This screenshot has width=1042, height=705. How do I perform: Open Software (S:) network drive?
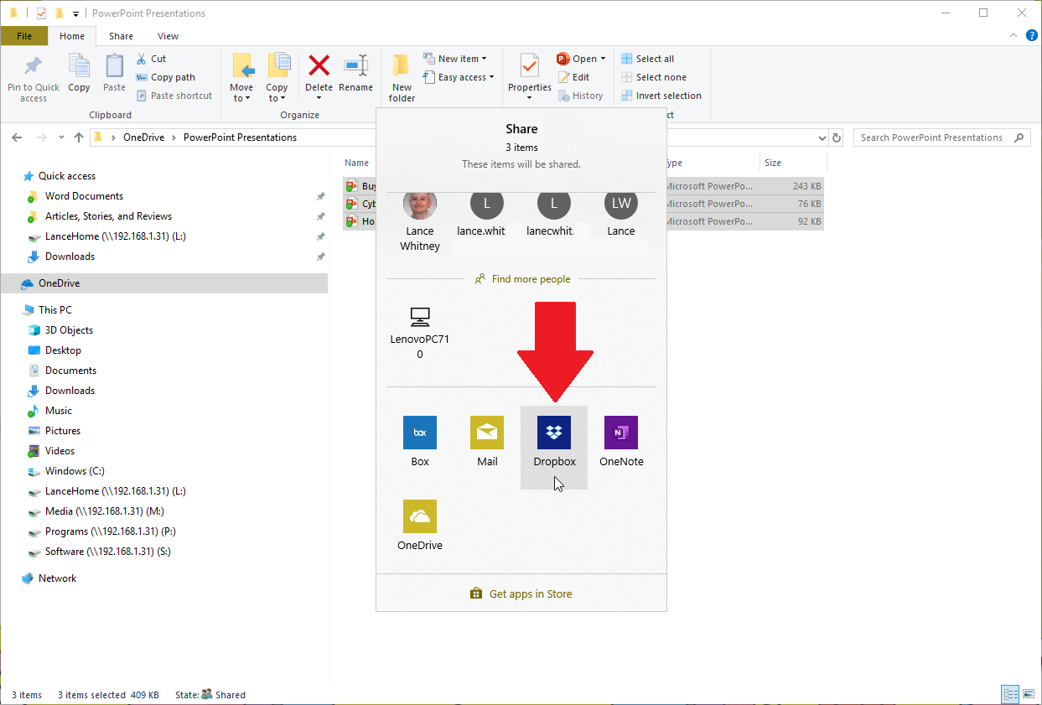coord(108,552)
